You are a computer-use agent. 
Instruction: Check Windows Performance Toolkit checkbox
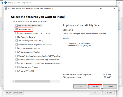coord(17,48)
